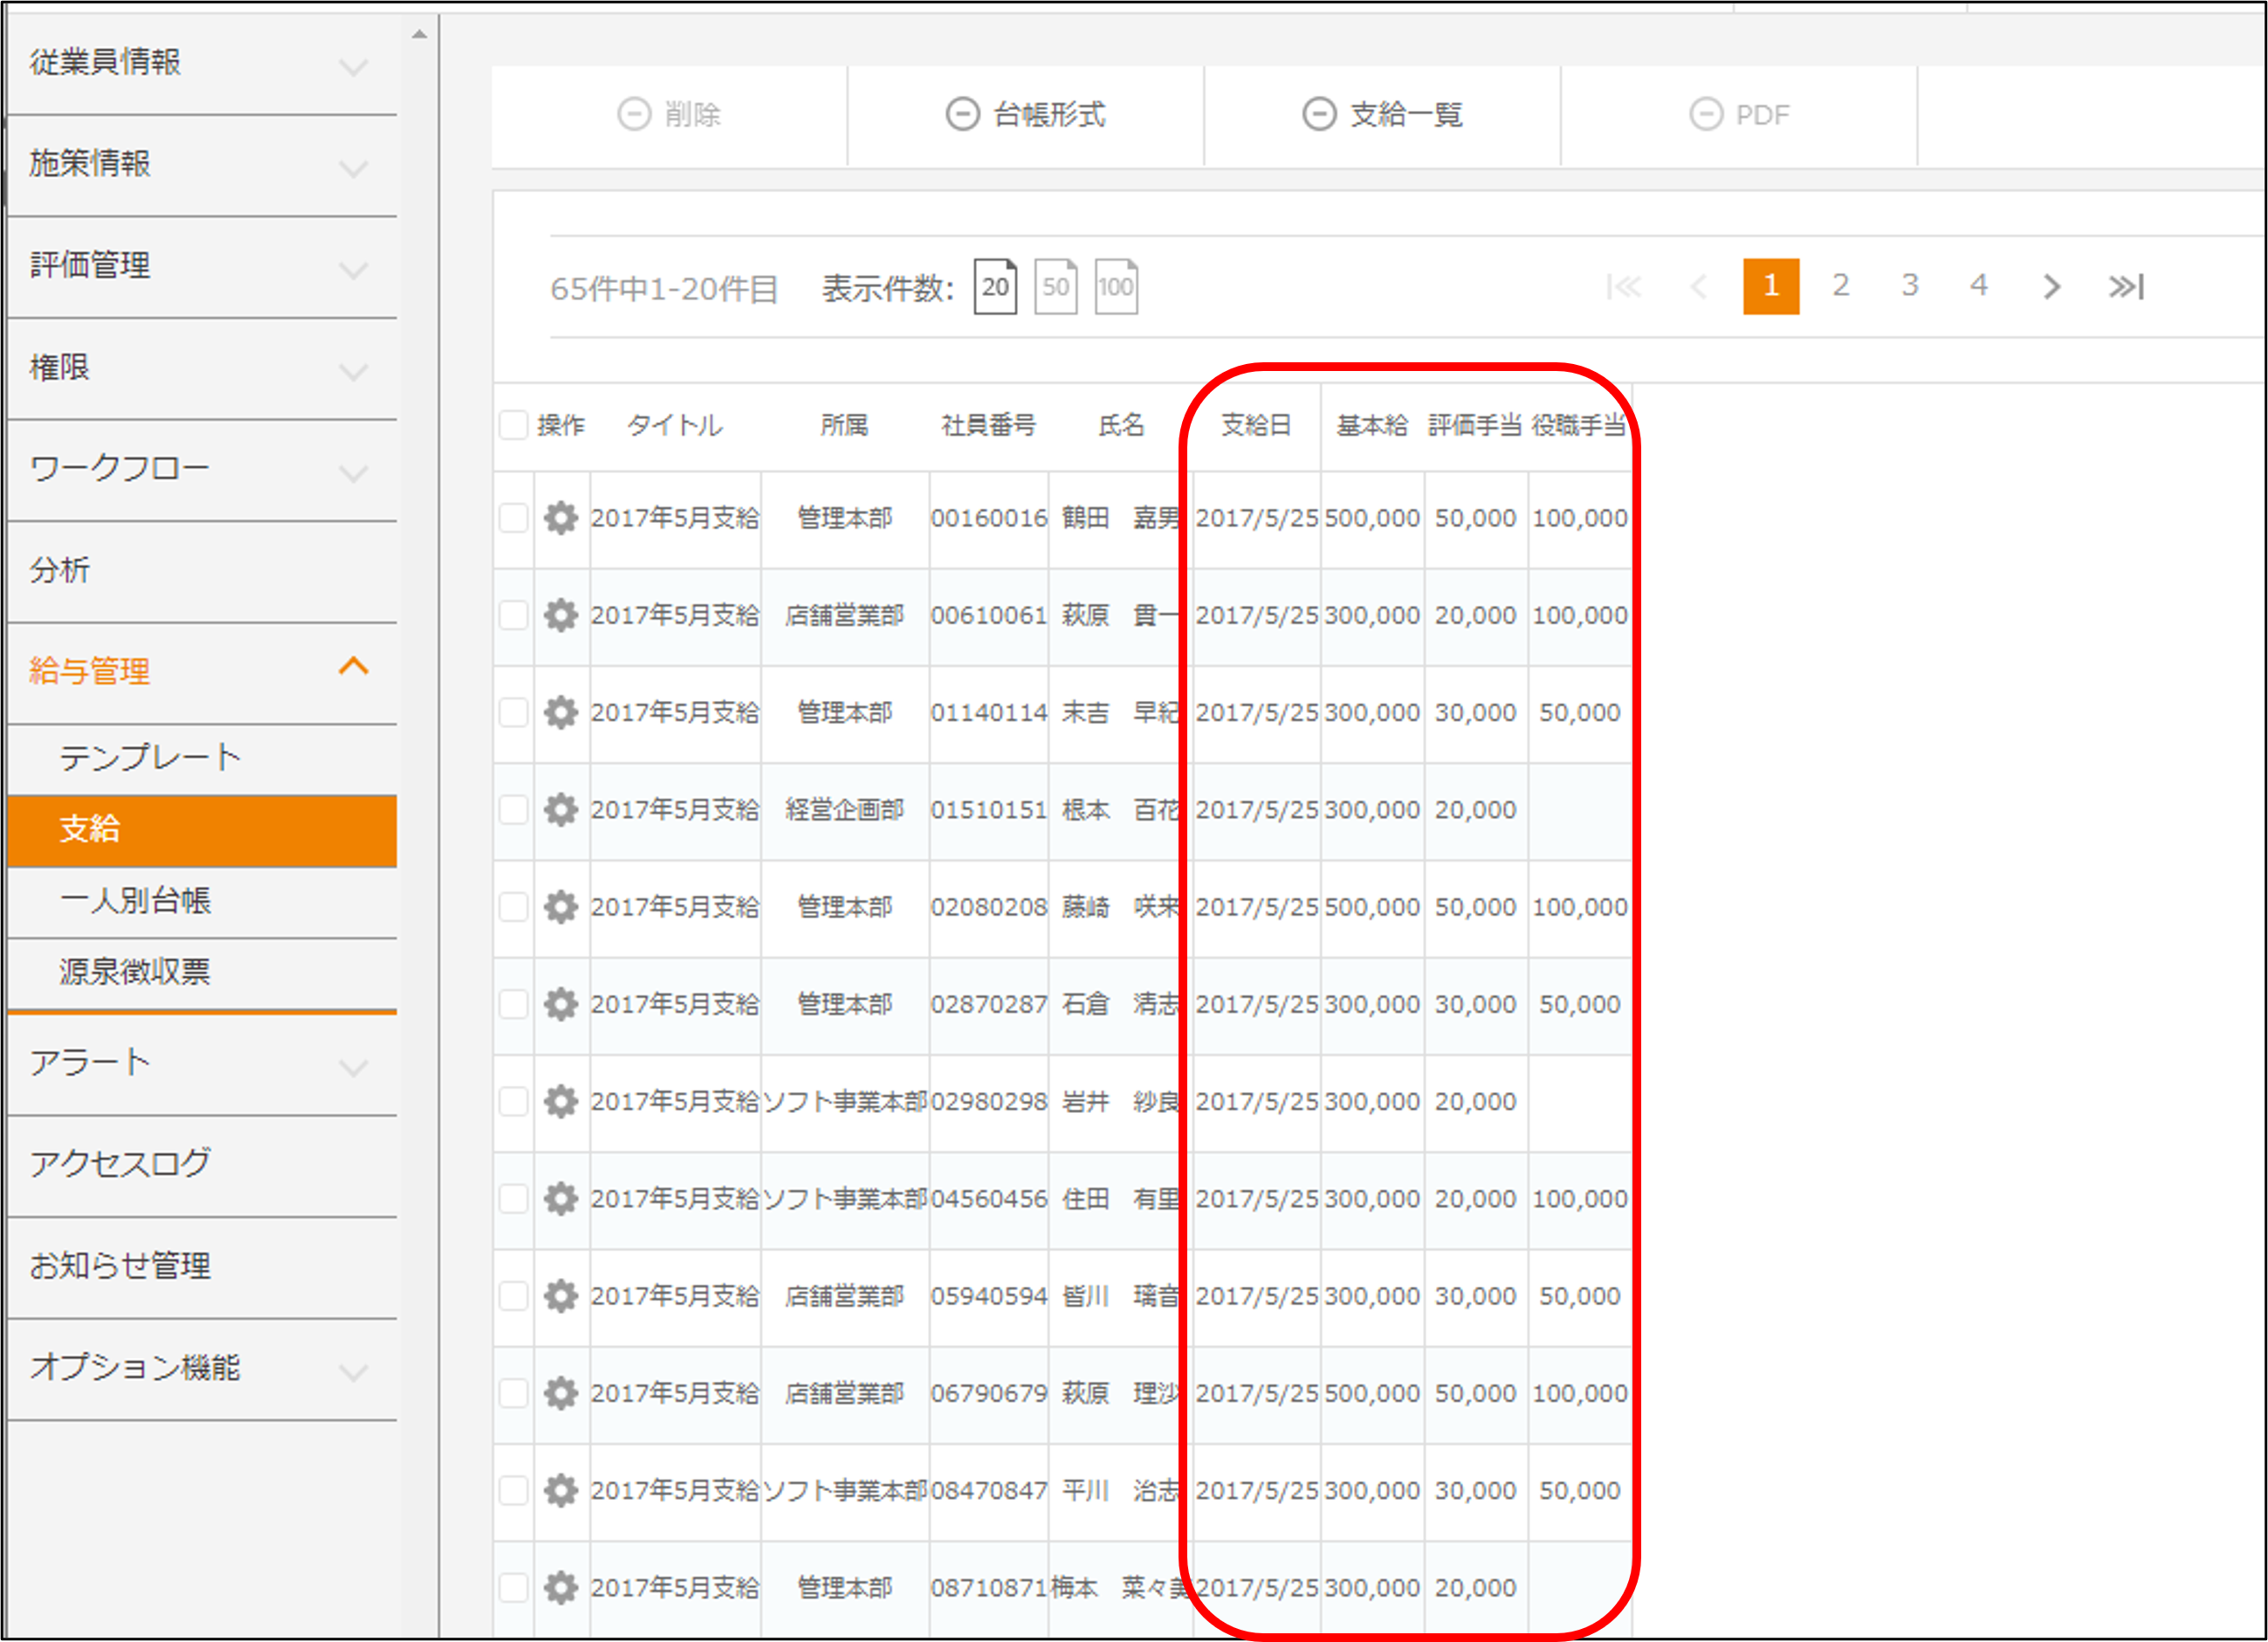Go to next page with arrow icon
This screenshot has height=1642, width=2268.
click(2051, 286)
